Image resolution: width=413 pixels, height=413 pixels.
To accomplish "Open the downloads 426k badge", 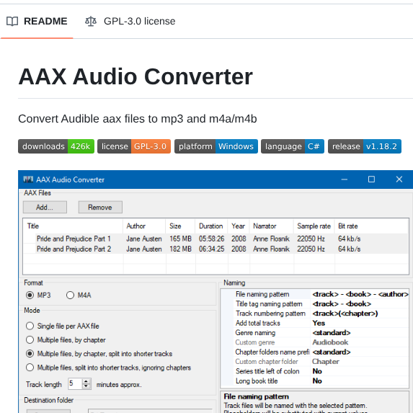I will [56, 146].
